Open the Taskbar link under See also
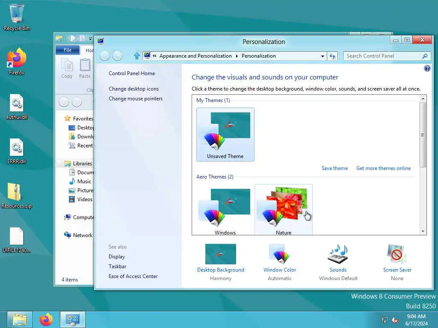The image size is (438, 328). tap(117, 266)
